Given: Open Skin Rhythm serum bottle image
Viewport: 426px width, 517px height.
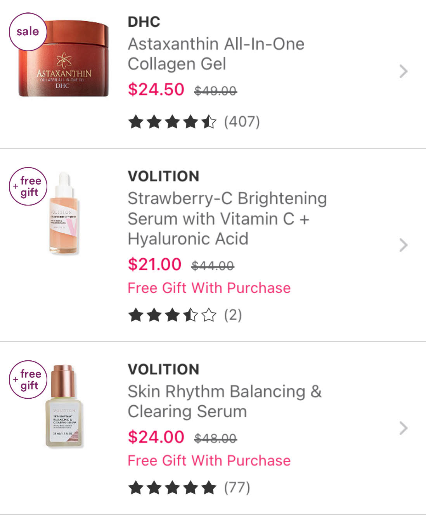Looking at the screenshot, I should tap(64, 406).
